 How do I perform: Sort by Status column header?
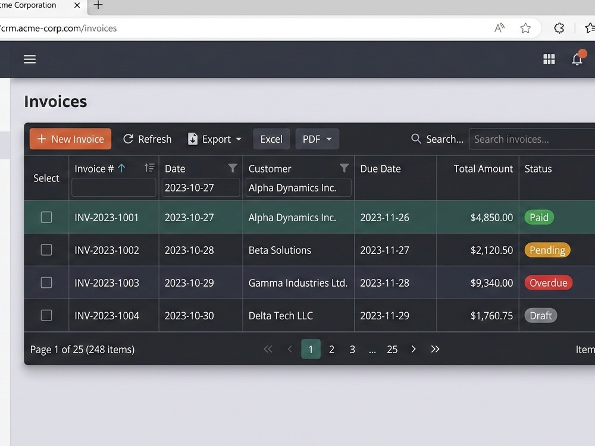(538, 168)
